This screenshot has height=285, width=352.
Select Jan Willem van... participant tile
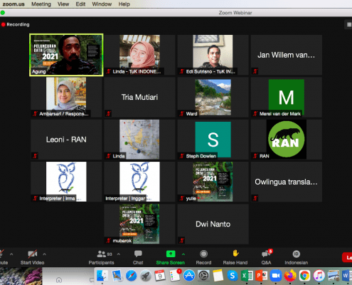(287, 55)
